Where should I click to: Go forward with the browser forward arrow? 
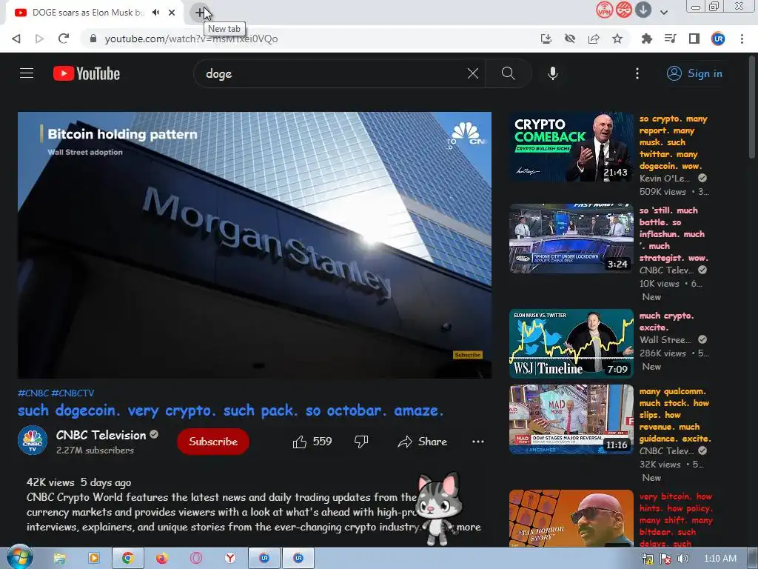[40, 39]
